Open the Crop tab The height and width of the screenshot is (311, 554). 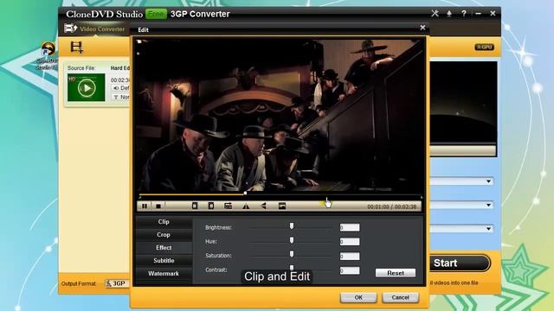(164, 234)
